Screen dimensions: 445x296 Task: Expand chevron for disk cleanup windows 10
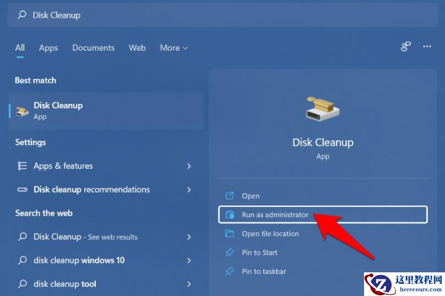[x=189, y=261]
